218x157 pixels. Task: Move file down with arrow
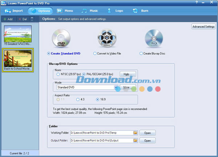click(32, 20)
